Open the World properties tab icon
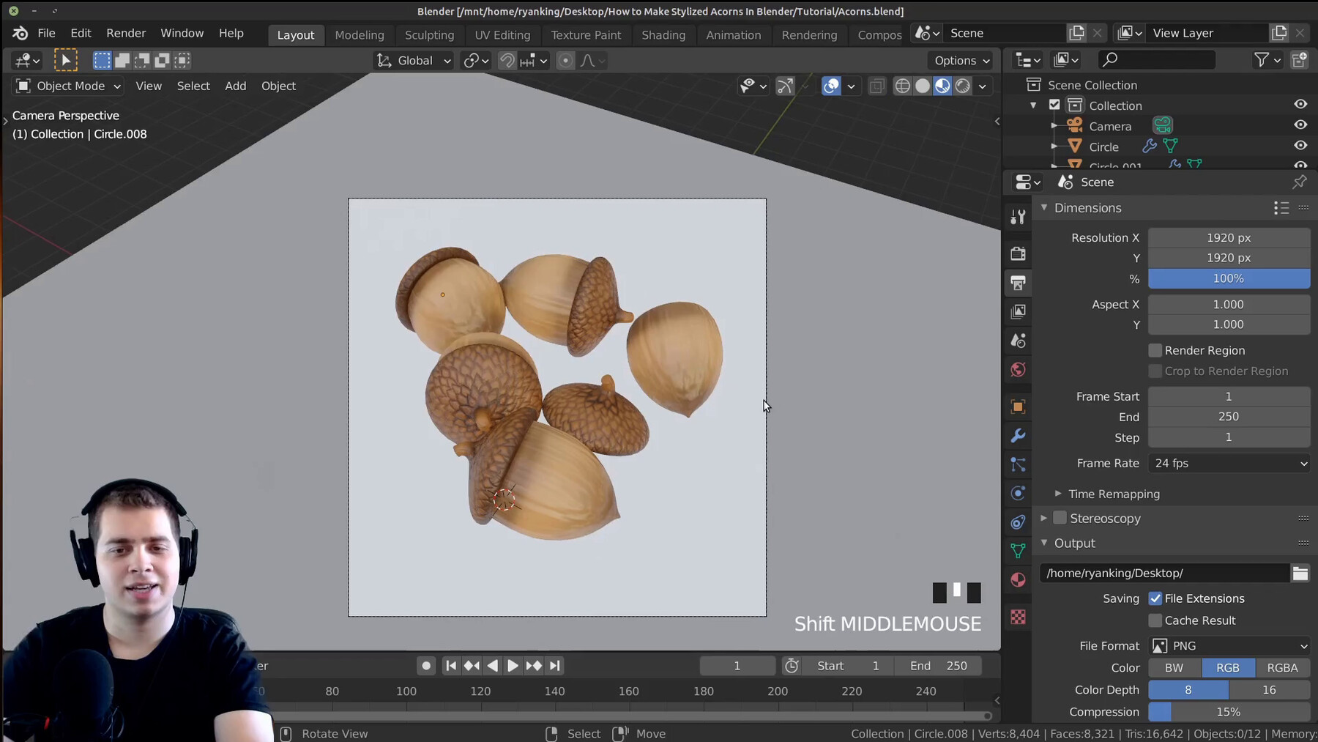Image resolution: width=1318 pixels, height=742 pixels. [x=1018, y=370]
